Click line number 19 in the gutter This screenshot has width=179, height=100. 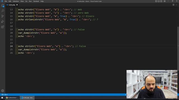tap(11, 29)
